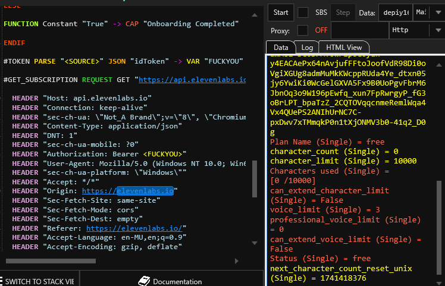445x286 pixels.
Task: Click the 'can_extend_voice_limit (Single) =' line
Action: (346, 240)
